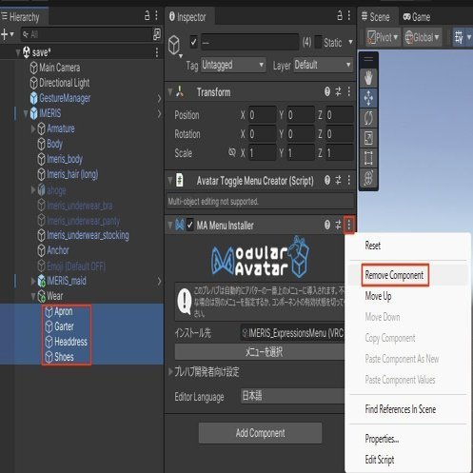The width and height of the screenshot is (473, 473).
Task: Open the Editor Language dropdown
Action: (292, 396)
